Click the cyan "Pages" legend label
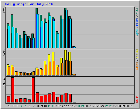Image resolution: width=140 pixels, height=109 pixels. pyautogui.click(x=137, y=33)
